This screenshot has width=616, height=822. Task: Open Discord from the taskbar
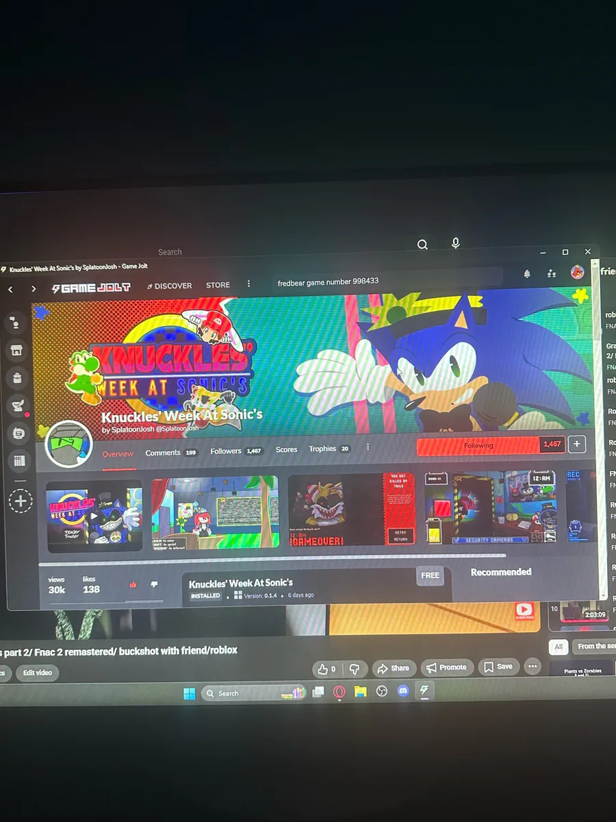(x=404, y=691)
